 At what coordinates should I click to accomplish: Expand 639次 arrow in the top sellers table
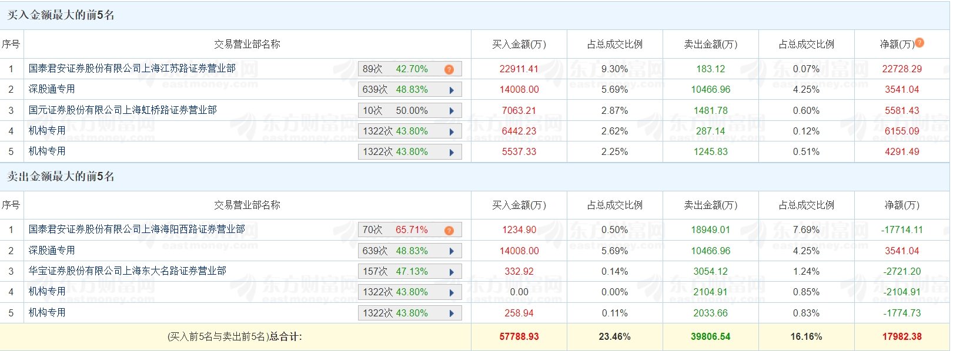[452, 251]
